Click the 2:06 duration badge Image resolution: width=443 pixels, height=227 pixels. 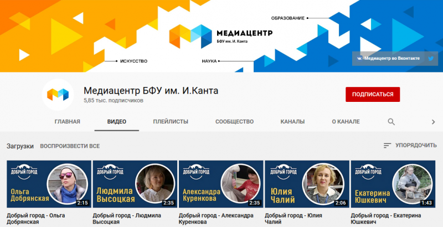[x=341, y=203]
